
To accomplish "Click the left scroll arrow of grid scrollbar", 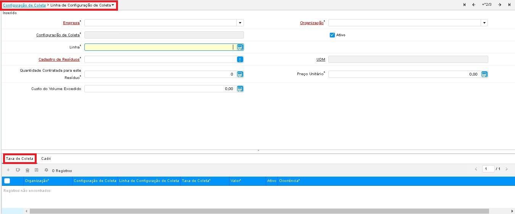I will pos(26,211).
